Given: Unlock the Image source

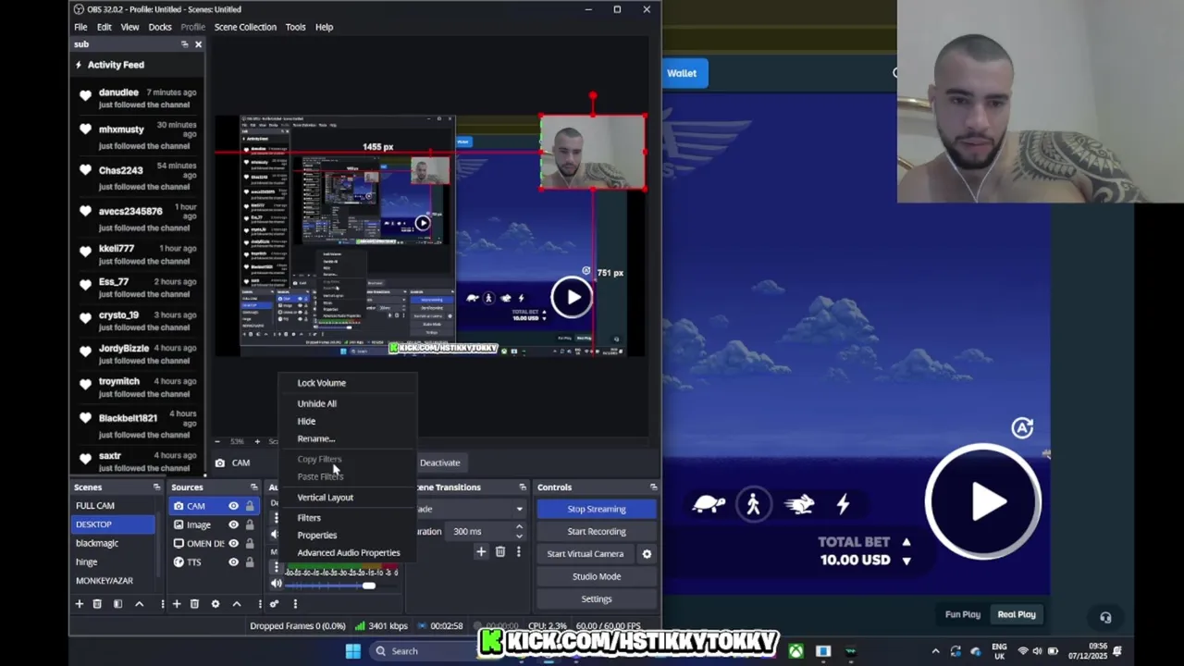Looking at the screenshot, I should (249, 524).
